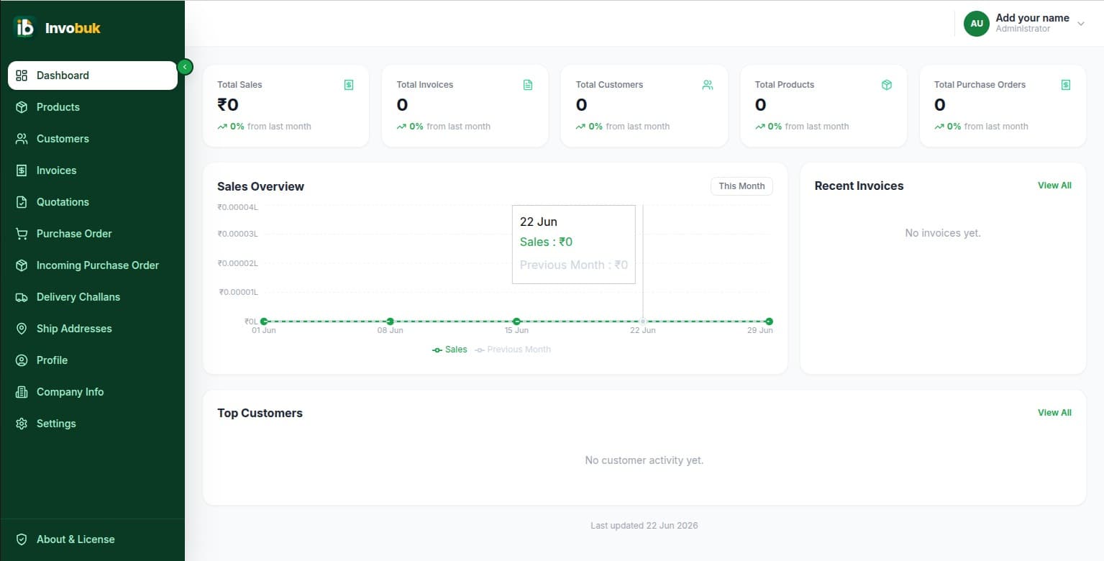1104x561 pixels.
Task: Click the Profile user icon in sidebar
Action: (22, 360)
